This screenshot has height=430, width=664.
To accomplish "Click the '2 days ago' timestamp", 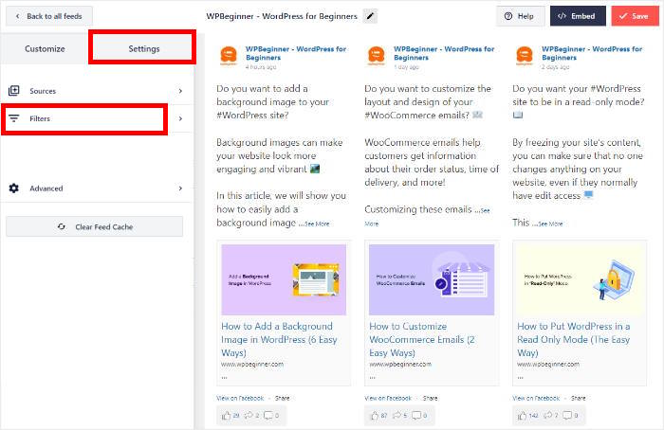I will [x=556, y=67].
